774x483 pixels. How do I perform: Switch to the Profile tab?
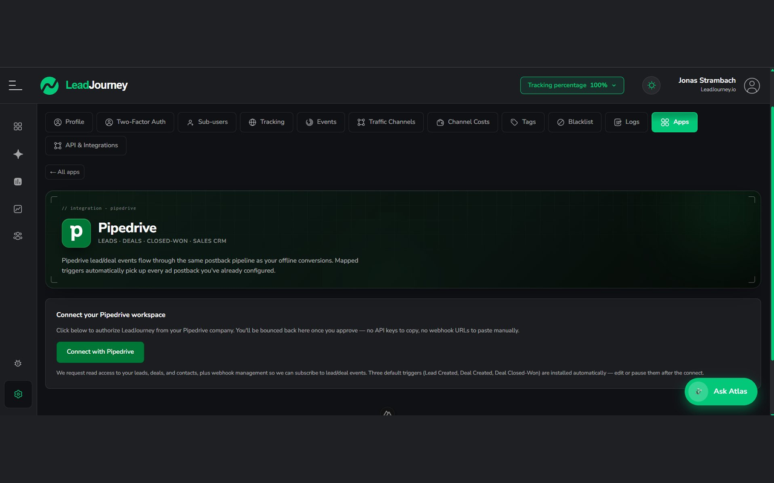click(x=69, y=122)
